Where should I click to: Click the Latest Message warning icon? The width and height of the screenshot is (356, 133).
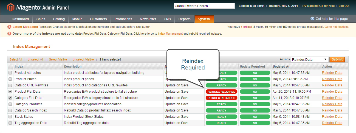coord(9,27)
